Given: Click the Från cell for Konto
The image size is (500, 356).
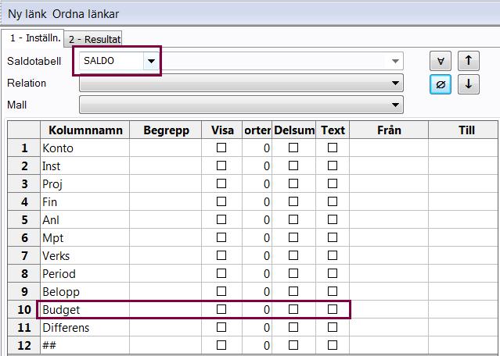Looking at the screenshot, I should tap(389, 148).
